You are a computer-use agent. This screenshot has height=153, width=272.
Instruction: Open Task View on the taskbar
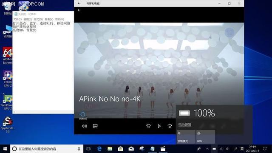(88, 149)
